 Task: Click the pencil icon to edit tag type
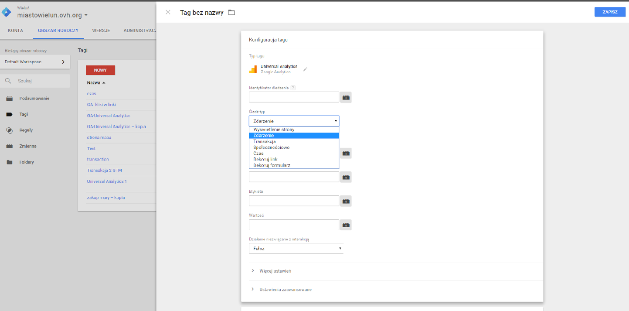coord(306,69)
